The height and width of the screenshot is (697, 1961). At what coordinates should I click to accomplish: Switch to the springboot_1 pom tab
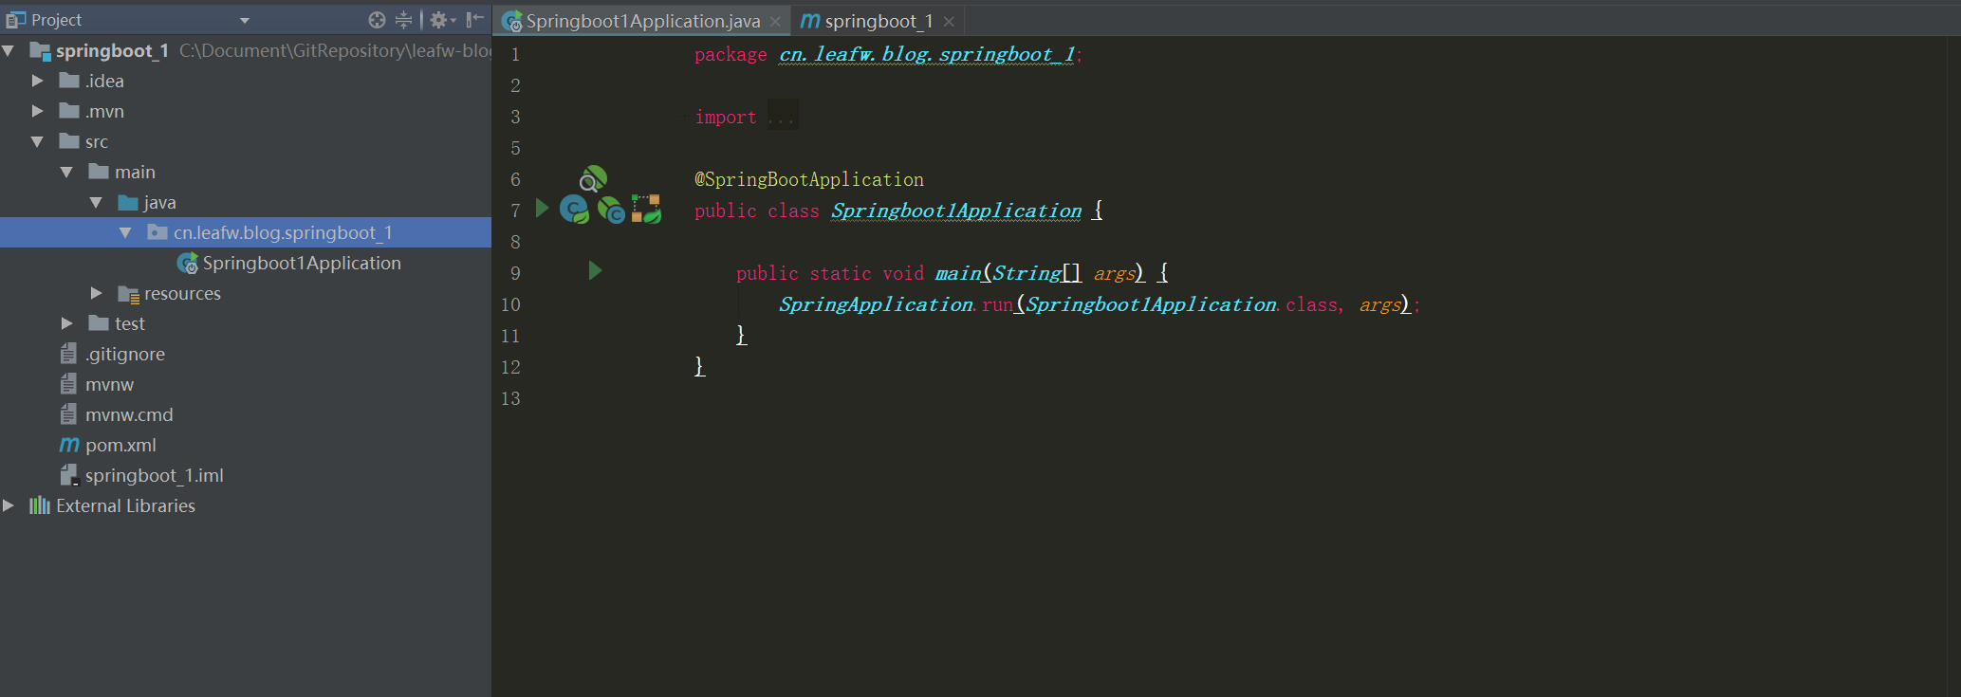point(879,21)
